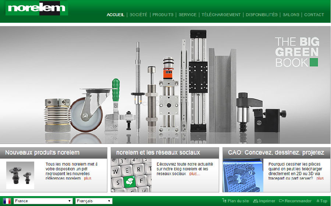This screenshot has width=331, height=206.
Task: Click 'plus' link under Nouveaux produits
Action: pyautogui.click(x=88, y=178)
